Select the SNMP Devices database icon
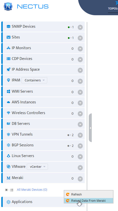This screenshot has height=211, width=118. click(8, 26)
